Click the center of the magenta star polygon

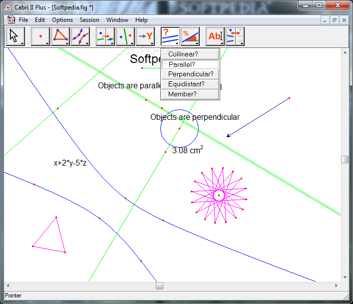pyautogui.click(x=219, y=195)
